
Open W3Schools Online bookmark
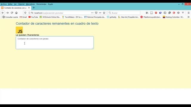[50, 17]
